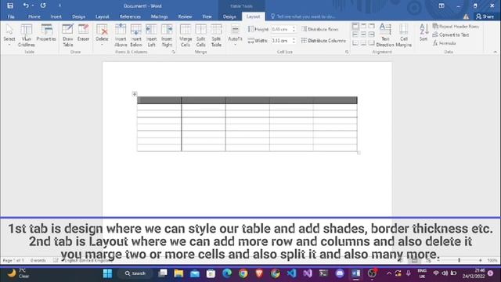
Task: Click Split Cells
Action: (200, 35)
